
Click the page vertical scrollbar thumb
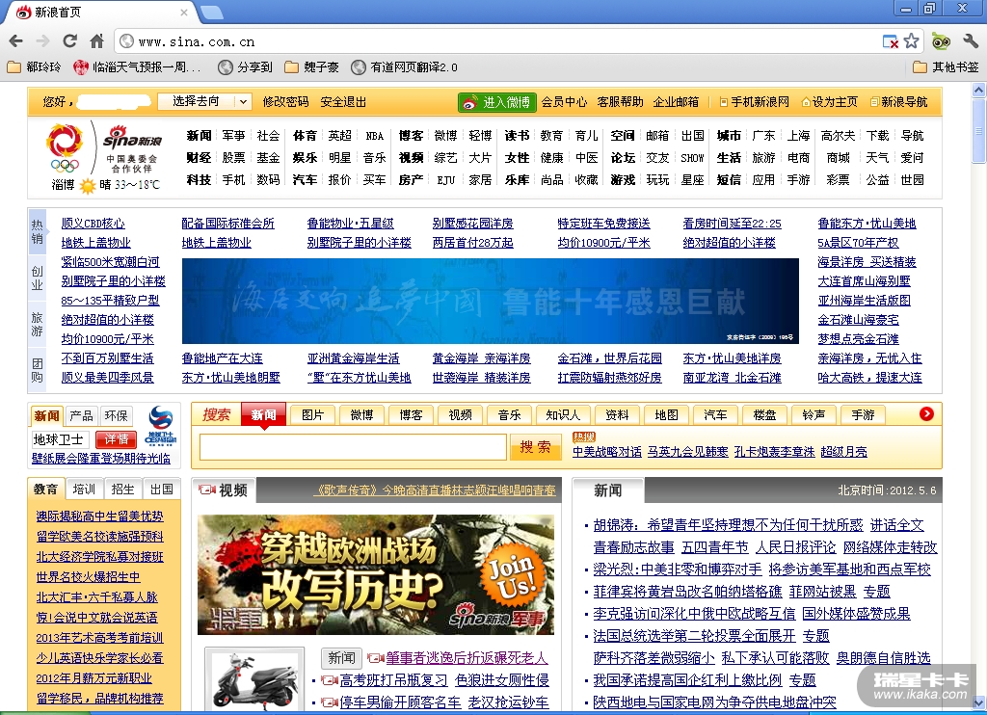coord(979,131)
